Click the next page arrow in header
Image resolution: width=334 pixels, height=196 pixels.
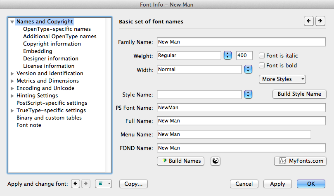click(x=320, y=21)
